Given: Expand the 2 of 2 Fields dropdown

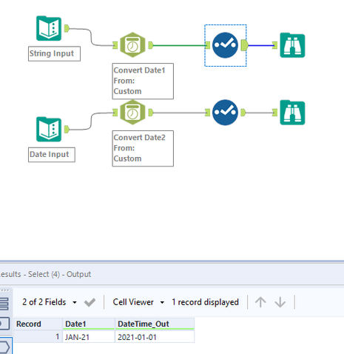Looking at the screenshot, I should pyautogui.click(x=75, y=302).
